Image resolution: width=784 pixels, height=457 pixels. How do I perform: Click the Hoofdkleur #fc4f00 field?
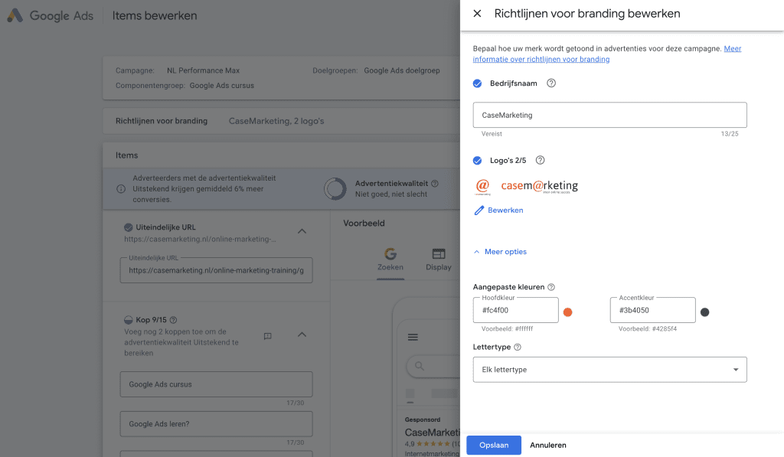pos(515,310)
